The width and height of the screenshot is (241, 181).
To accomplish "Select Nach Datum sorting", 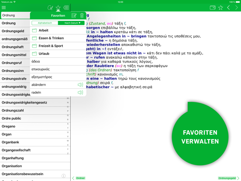I will click(71, 23).
